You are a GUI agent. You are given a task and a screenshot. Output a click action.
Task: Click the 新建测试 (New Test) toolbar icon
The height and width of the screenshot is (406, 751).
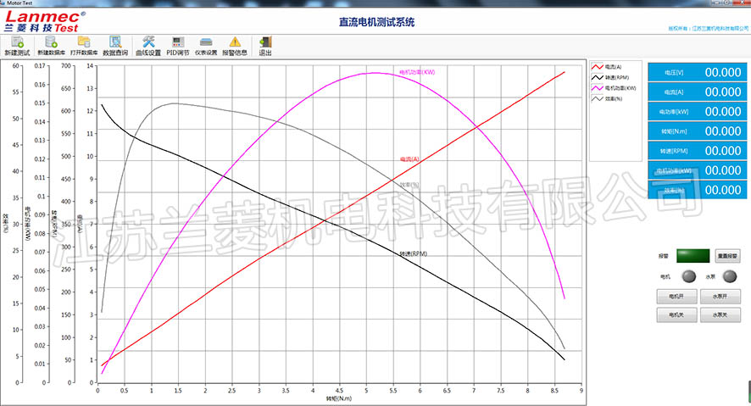click(16, 42)
